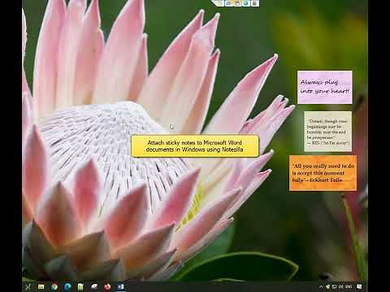The height and width of the screenshot is (292, 390).
Task: Switch to Microsoft Word on the taskbar
Action: (120, 286)
